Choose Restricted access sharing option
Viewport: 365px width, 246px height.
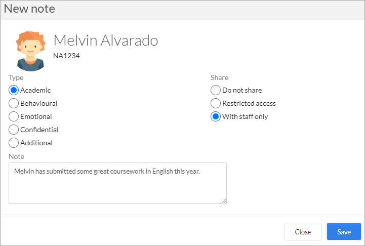click(216, 103)
